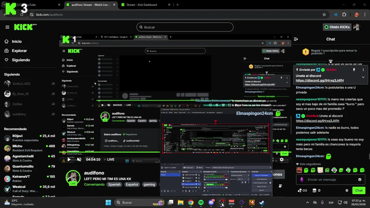The image size is (370, 208).
Task: Open Michu recommended channel
Action: click(29, 148)
